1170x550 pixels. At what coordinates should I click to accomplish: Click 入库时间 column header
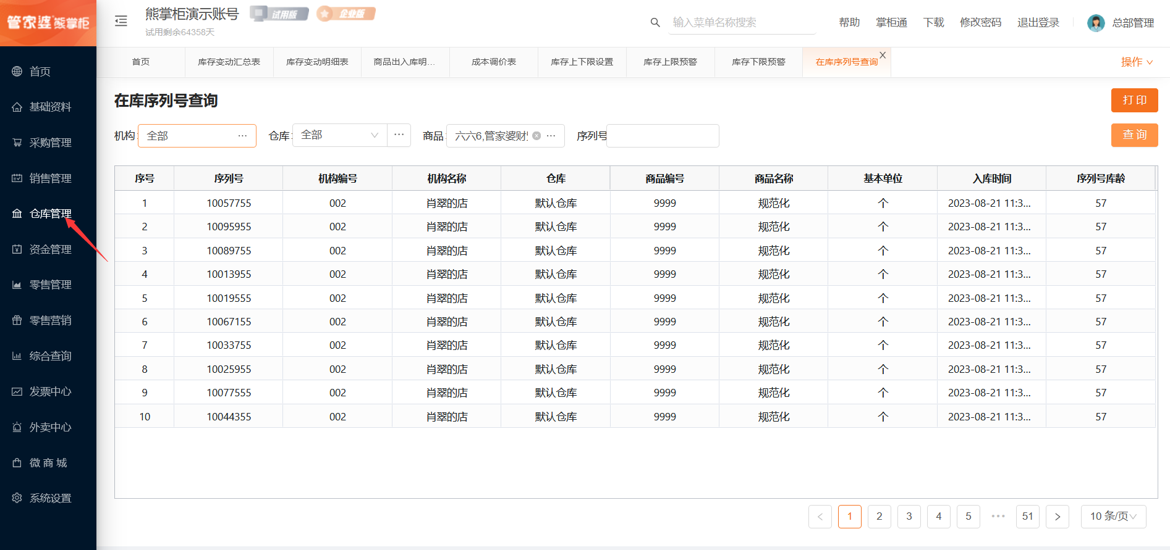991,178
